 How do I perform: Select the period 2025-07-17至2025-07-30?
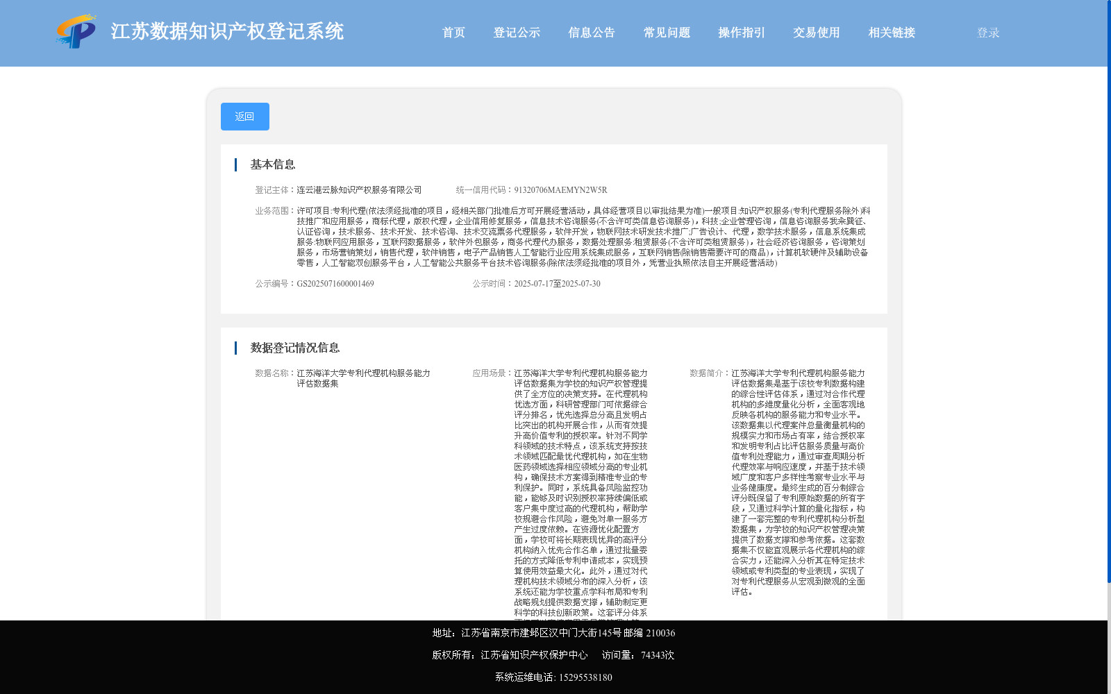click(x=558, y=284)
